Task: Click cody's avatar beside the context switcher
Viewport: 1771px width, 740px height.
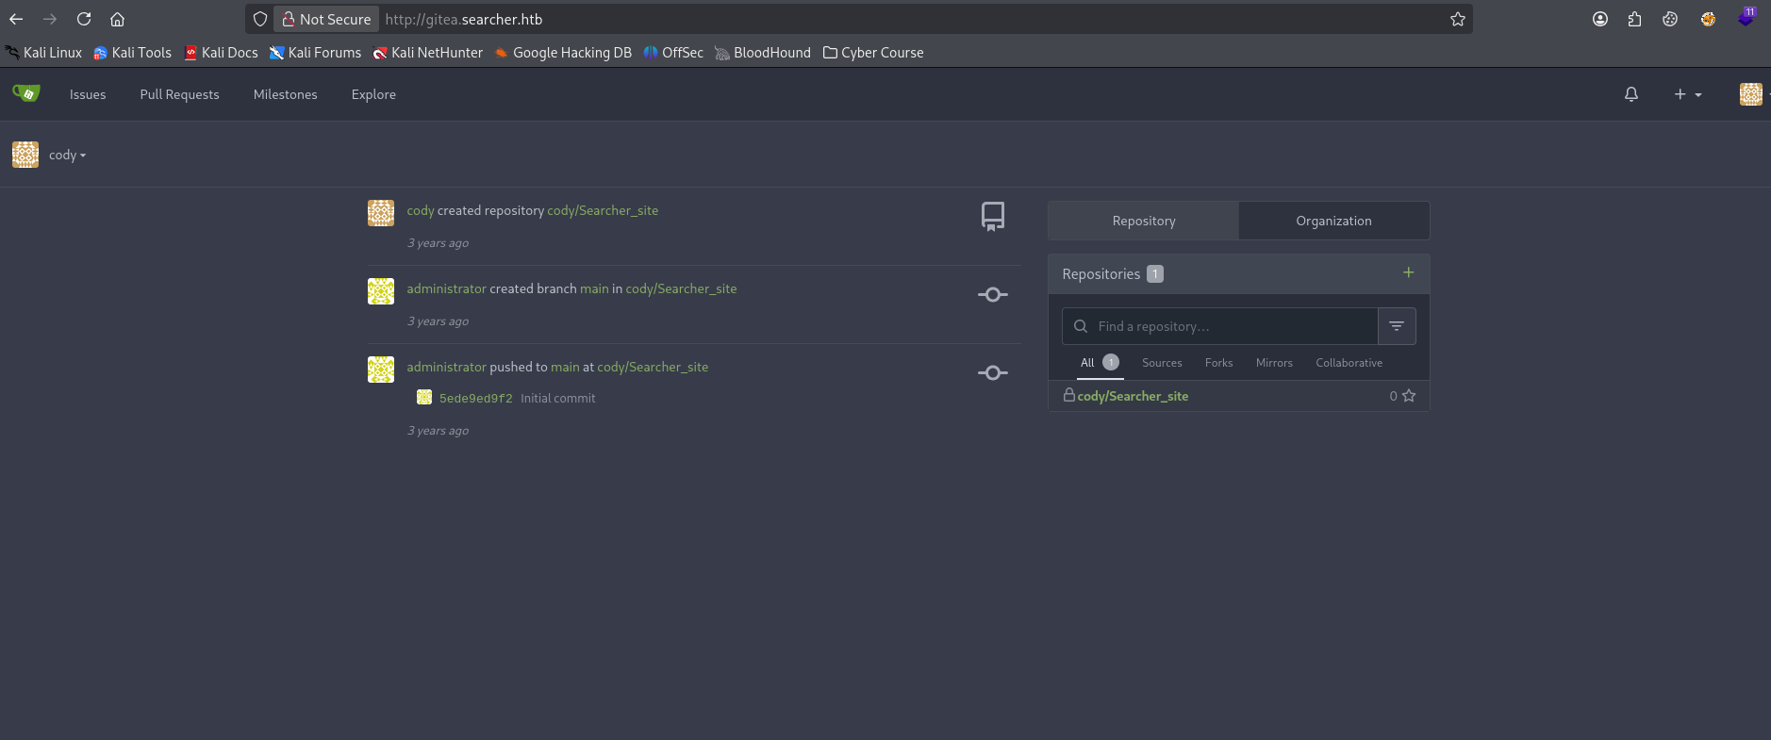Action: click(25, 155)
